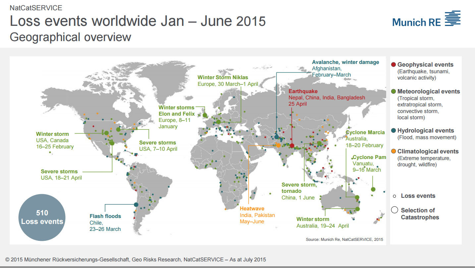Select the orange India-Pakistan heatwave marker
475x268 pixels.
(278, 145)
